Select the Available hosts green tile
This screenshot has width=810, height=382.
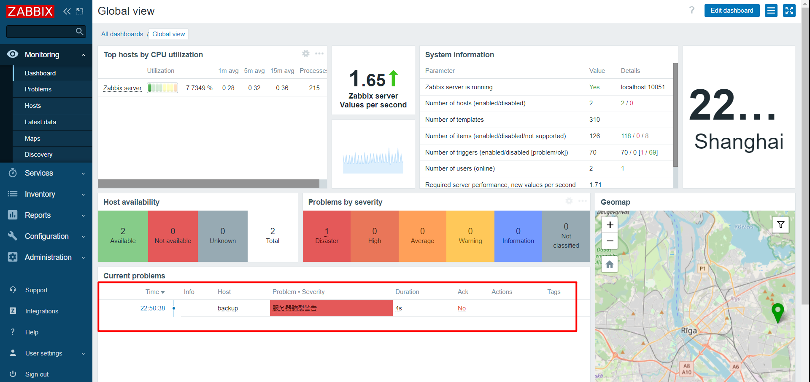point(123,236)
